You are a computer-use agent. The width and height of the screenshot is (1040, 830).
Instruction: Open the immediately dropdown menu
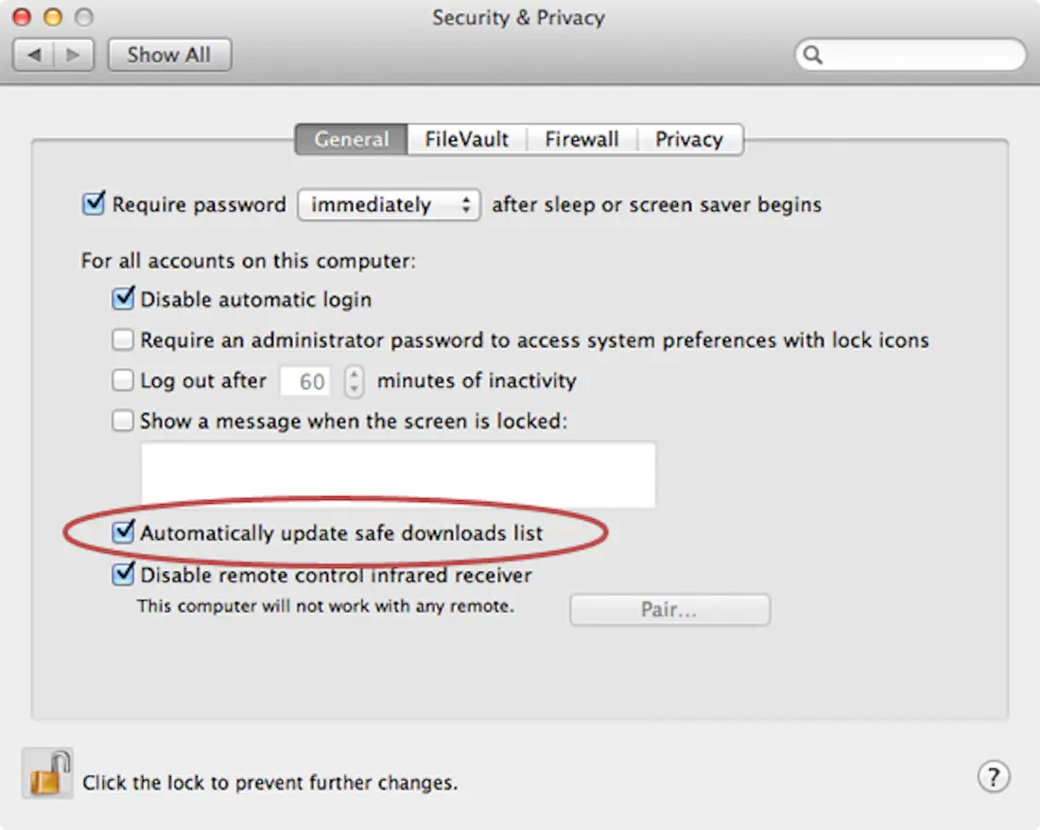coord(389,204)
